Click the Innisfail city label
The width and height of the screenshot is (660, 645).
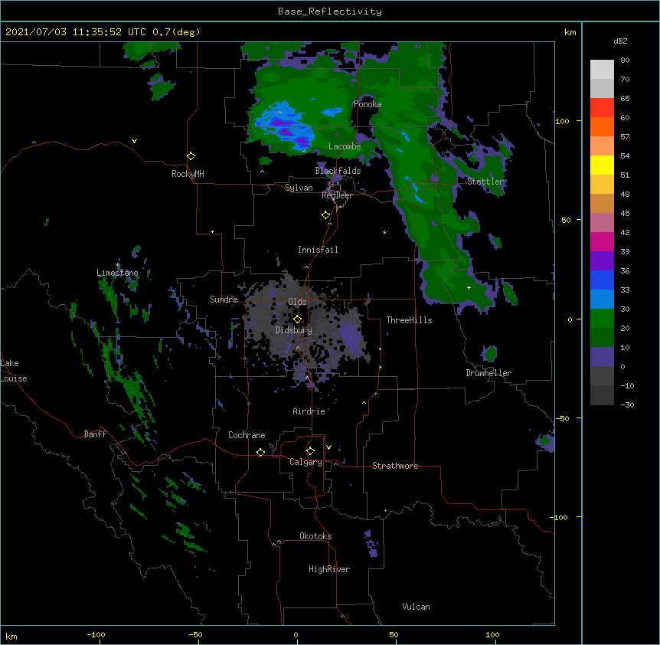coord(318,250)
